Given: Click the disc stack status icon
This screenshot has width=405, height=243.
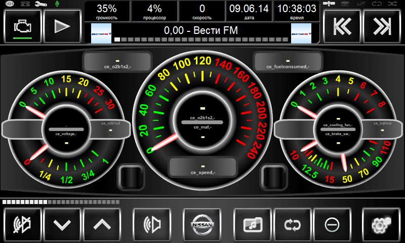Looking at the screenshot, I should pos(345,4).
